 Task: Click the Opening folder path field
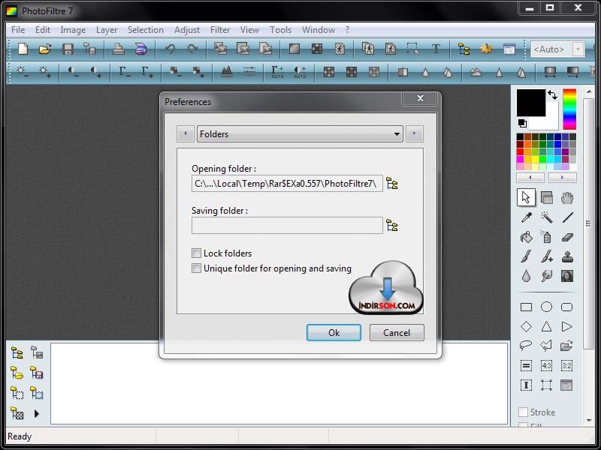point(287,183)
